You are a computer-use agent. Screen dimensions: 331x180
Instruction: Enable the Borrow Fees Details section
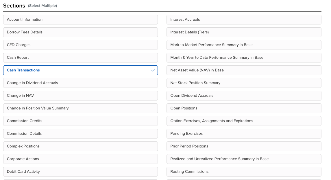point(80,32)
